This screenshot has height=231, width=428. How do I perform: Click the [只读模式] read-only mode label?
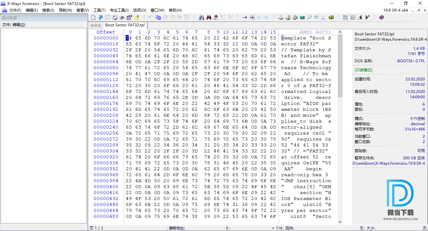[363, 70]
